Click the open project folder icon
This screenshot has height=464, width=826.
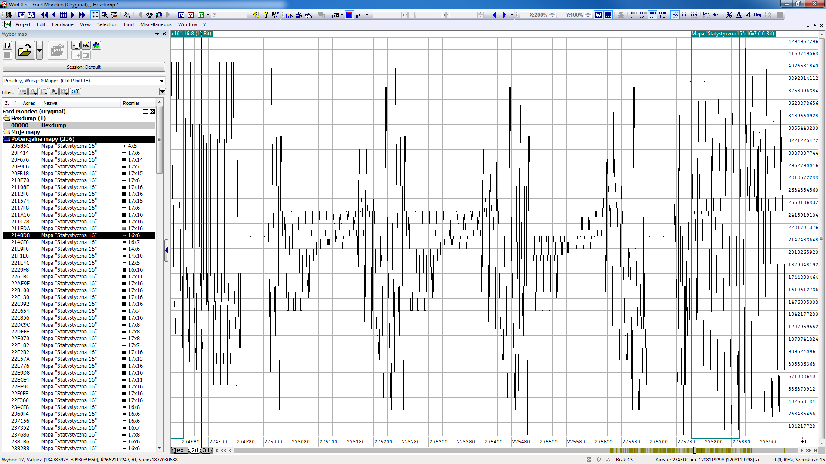click(25, 51)
